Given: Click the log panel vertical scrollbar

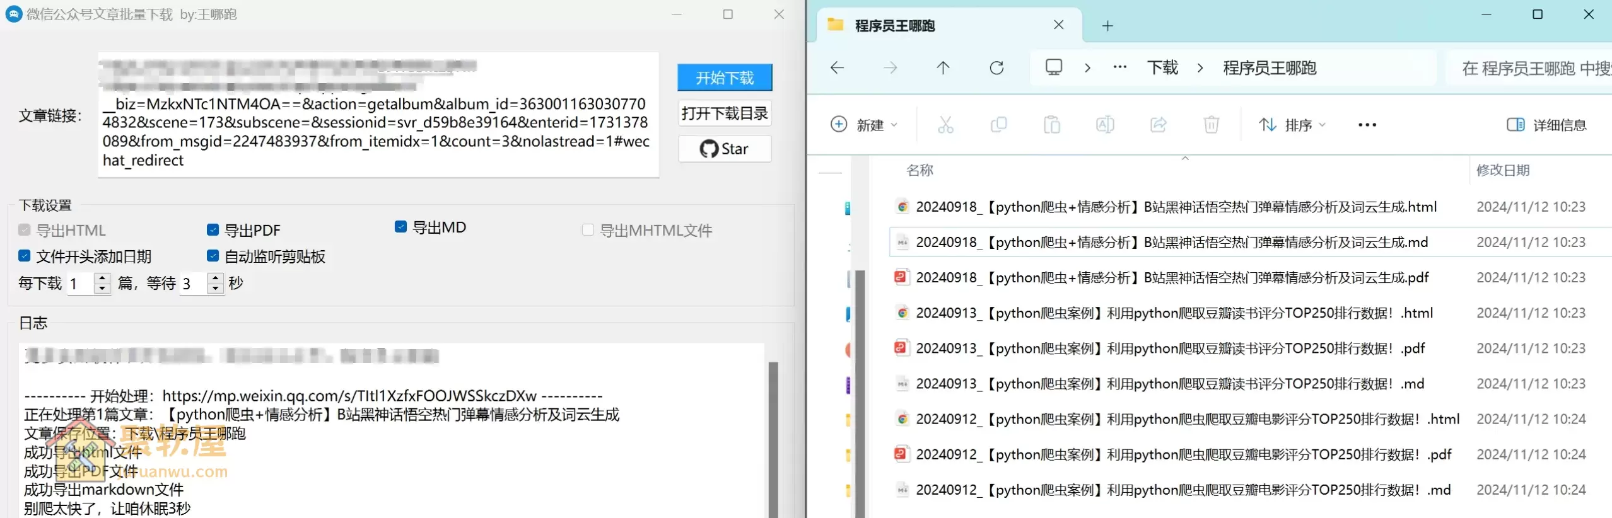Looking at the screenshot, I should [x=773, y=439].
